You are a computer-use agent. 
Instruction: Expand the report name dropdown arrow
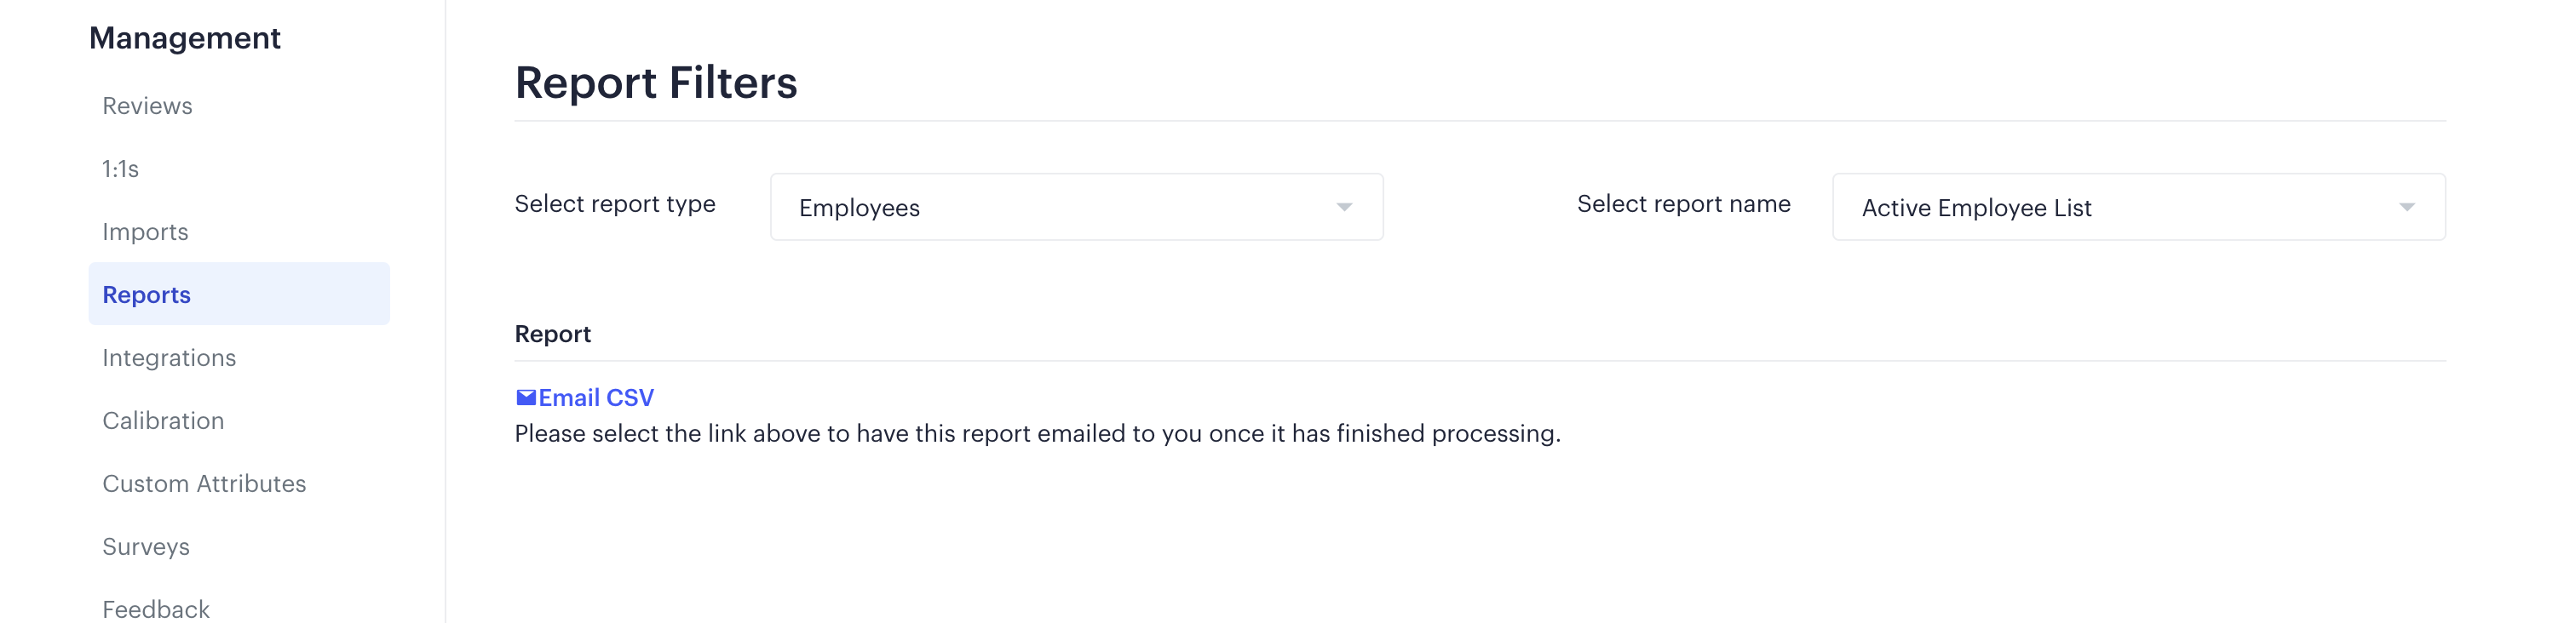click(x=2407, y=208)
